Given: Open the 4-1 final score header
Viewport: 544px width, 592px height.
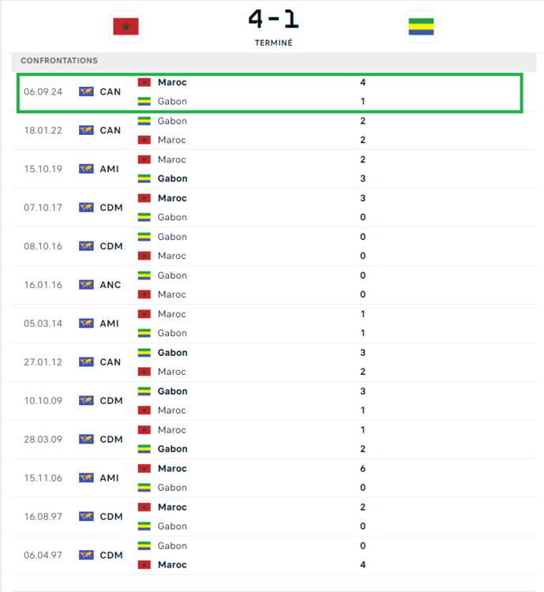Looking at the screenshot, I should (273, 19).
